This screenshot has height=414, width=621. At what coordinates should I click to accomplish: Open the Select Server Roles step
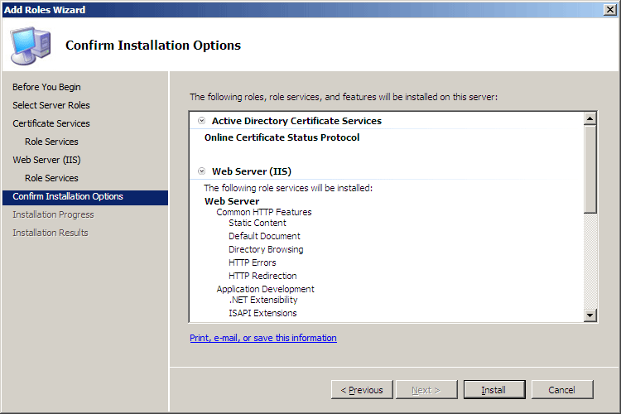51,105
